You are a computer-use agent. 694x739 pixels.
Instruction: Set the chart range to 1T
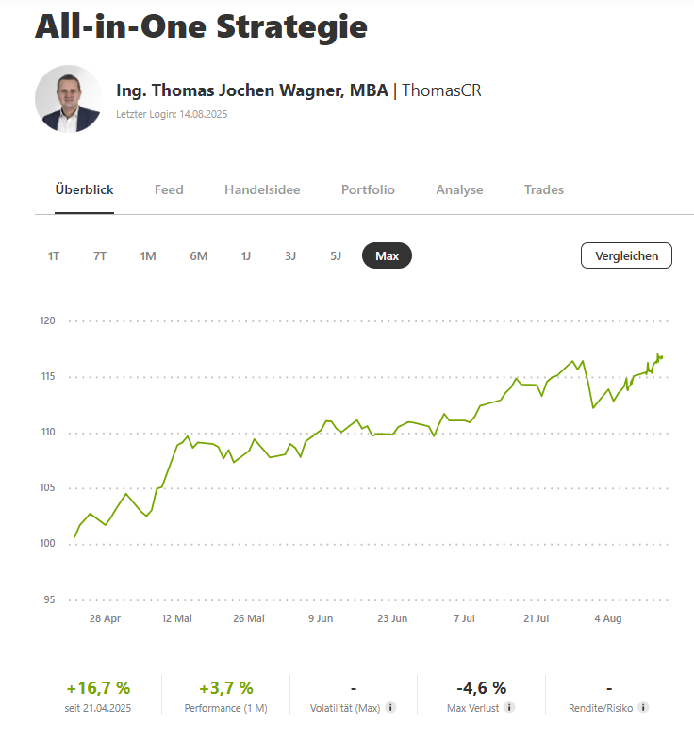point(54,255)
